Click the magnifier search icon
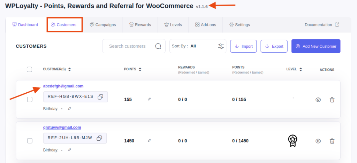357x163 pixels. click(x=158, y=46)
